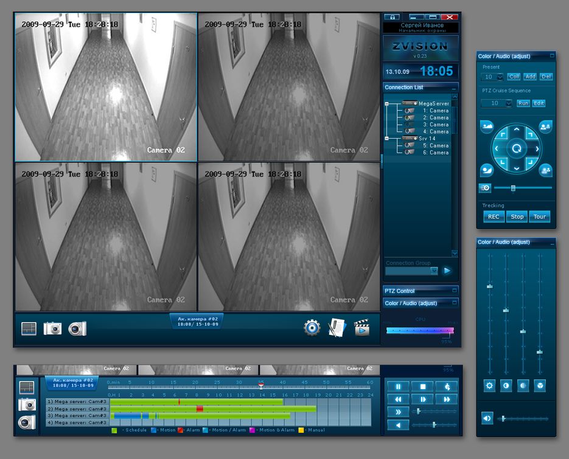569x459 pixels.
Task: Pan camera right with PTZ right arrow
Action: click(x=537, y=149)
